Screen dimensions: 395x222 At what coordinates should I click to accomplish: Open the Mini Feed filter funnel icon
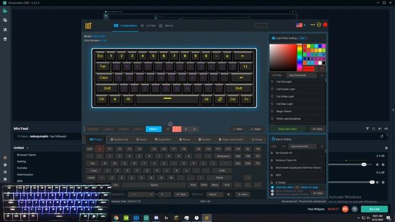(x=367, y=129)
